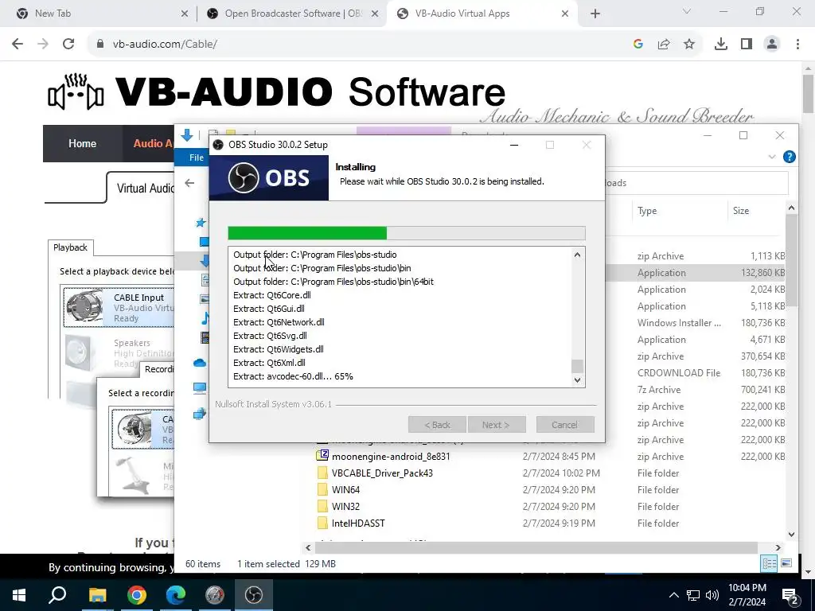
Task: Open notification center
Action: coord(790,597)
